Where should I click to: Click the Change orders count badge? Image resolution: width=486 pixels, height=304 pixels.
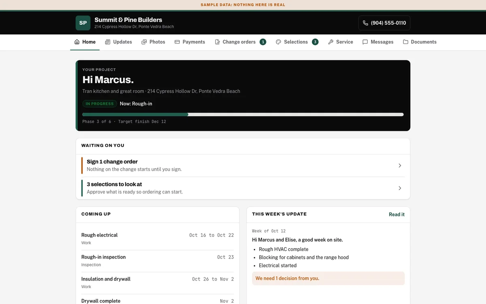tap(263, 42)
